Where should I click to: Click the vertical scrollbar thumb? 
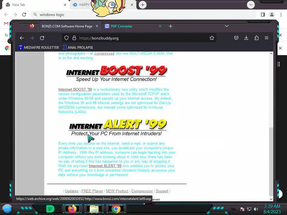click(x=271, y=162)
